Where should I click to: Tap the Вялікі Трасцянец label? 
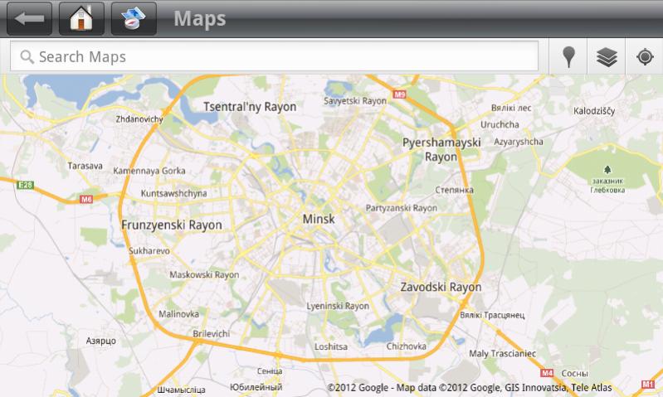tap(492, 315)
